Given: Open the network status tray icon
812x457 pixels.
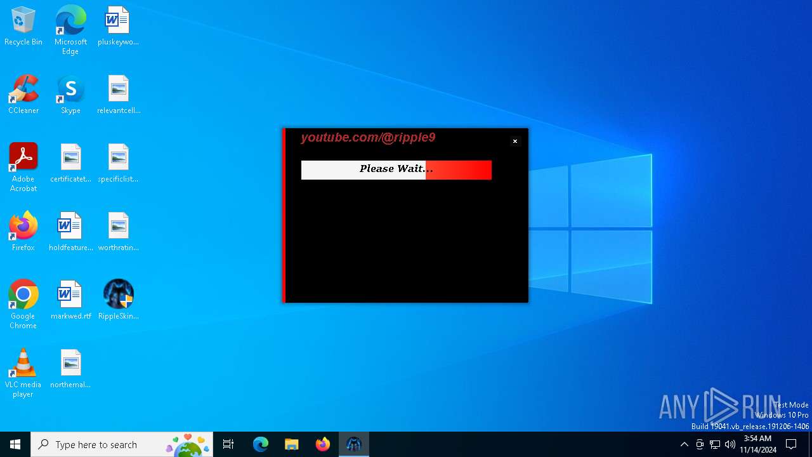Looking at the screenshot, I should tap(715, 444).
